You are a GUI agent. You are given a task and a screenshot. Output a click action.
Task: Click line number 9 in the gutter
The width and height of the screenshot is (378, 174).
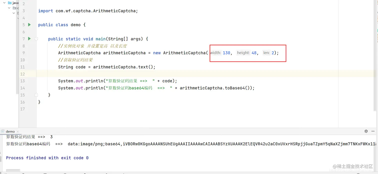[23, 53]
